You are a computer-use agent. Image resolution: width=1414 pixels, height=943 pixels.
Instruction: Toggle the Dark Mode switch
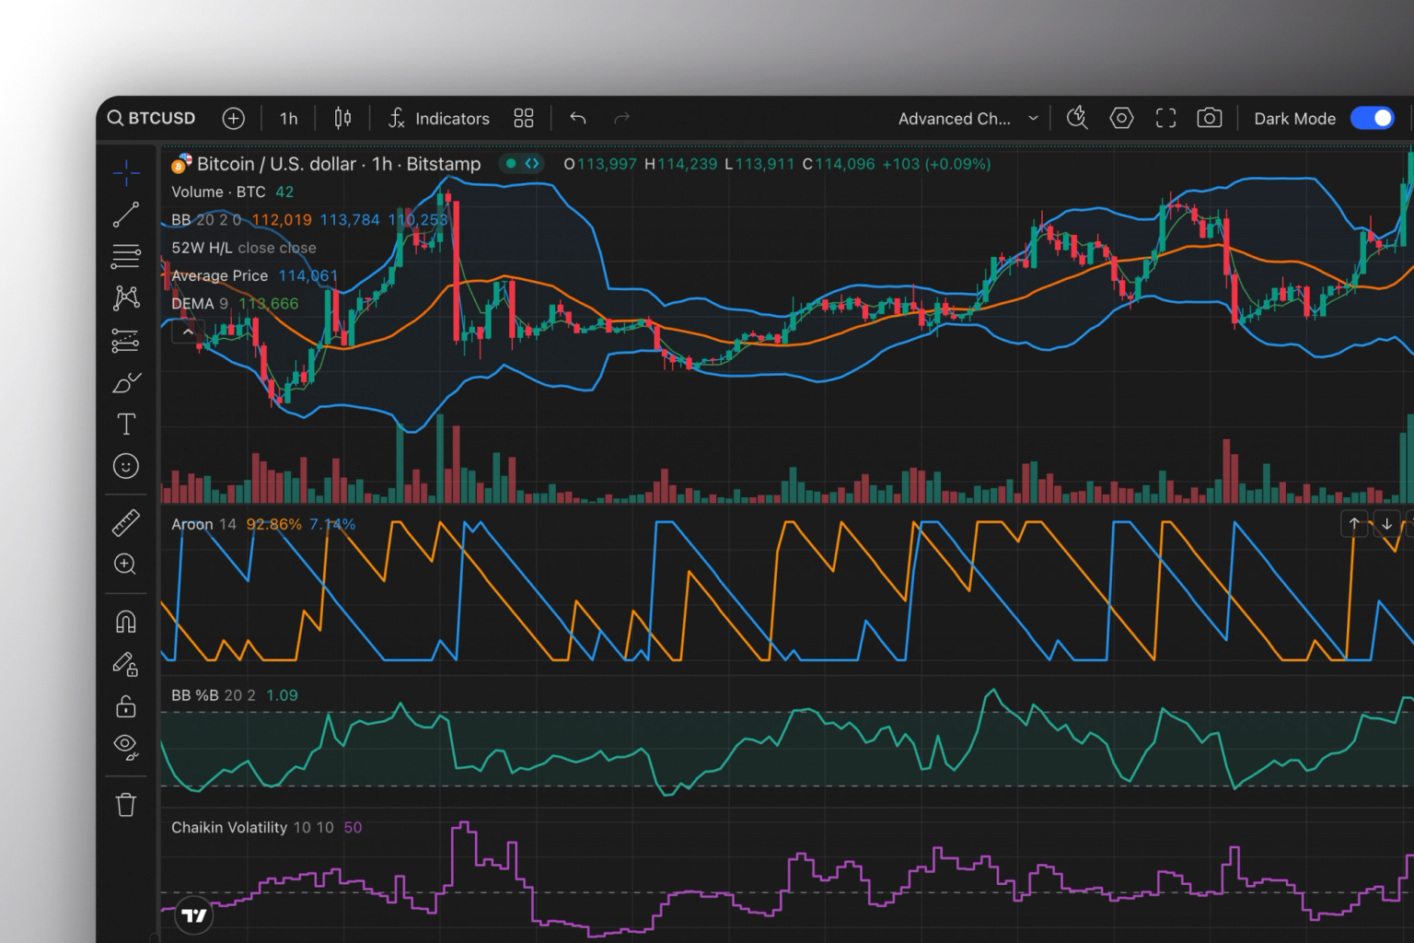[1373, 118]
